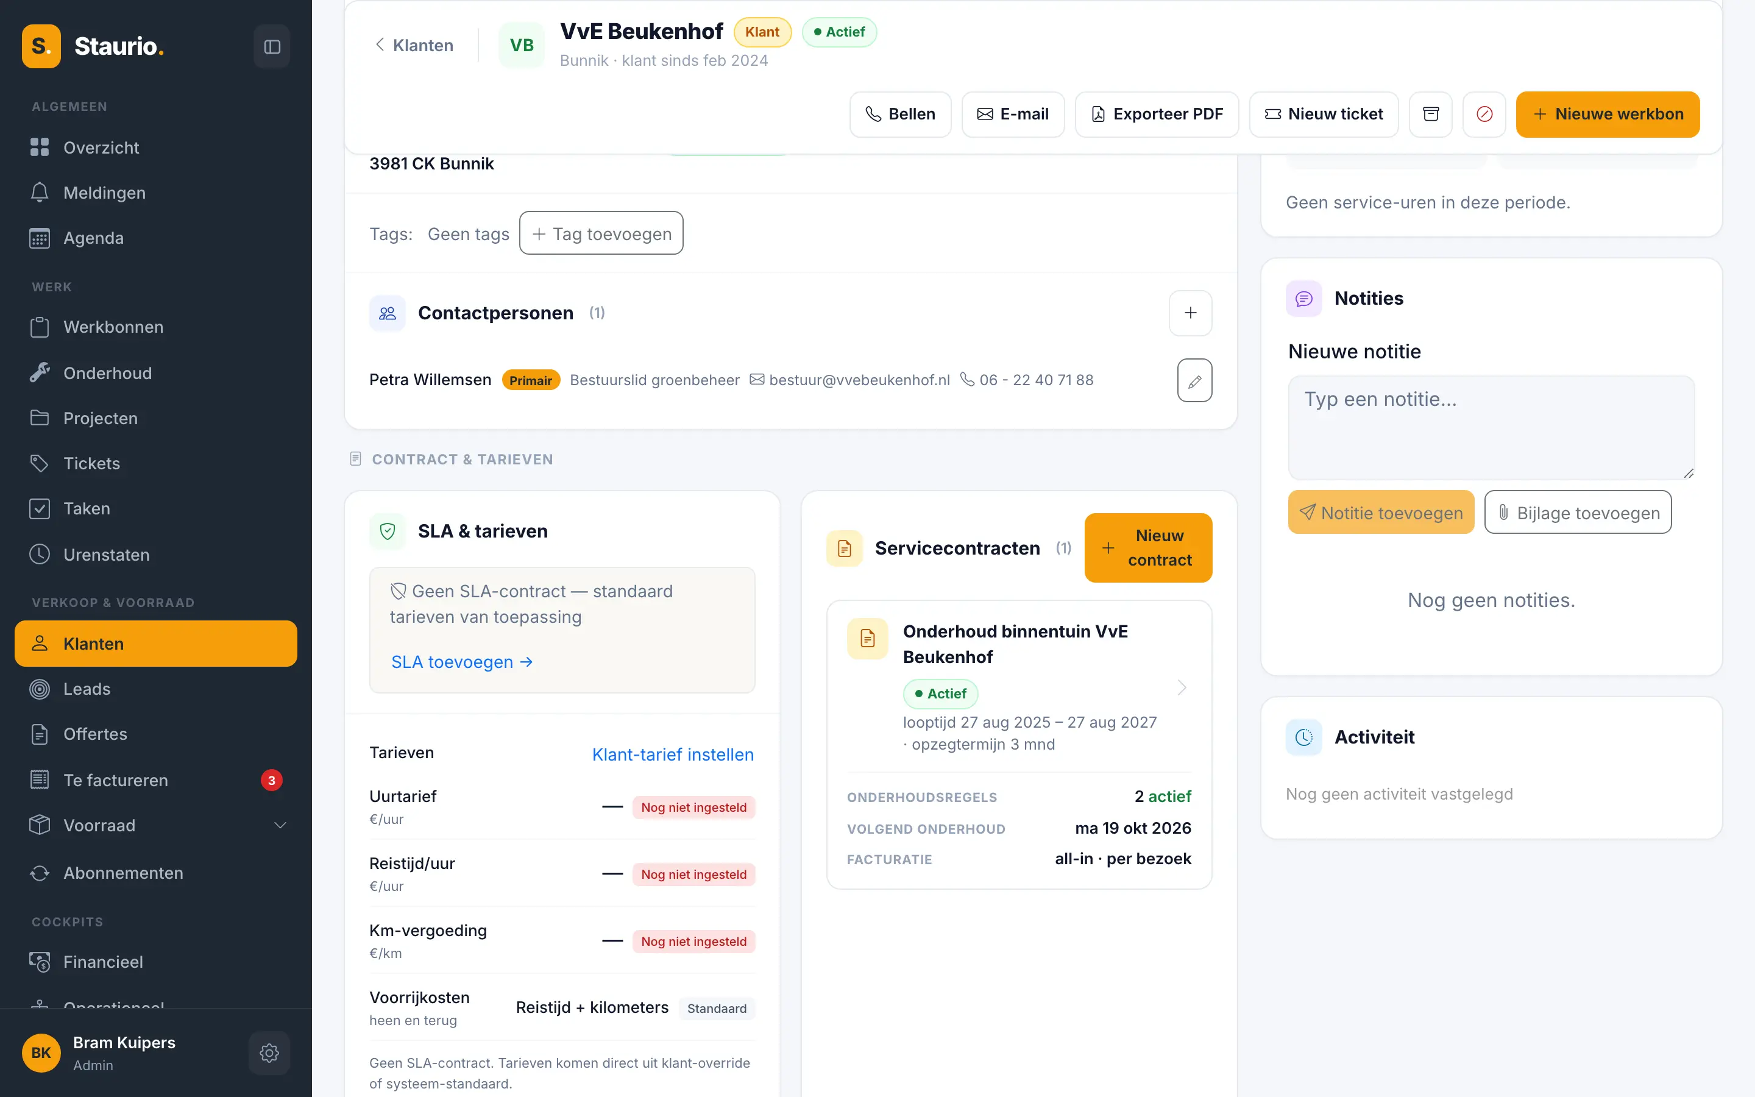
Task: Click the archive box icon in header
Action: pos(1430,114)
